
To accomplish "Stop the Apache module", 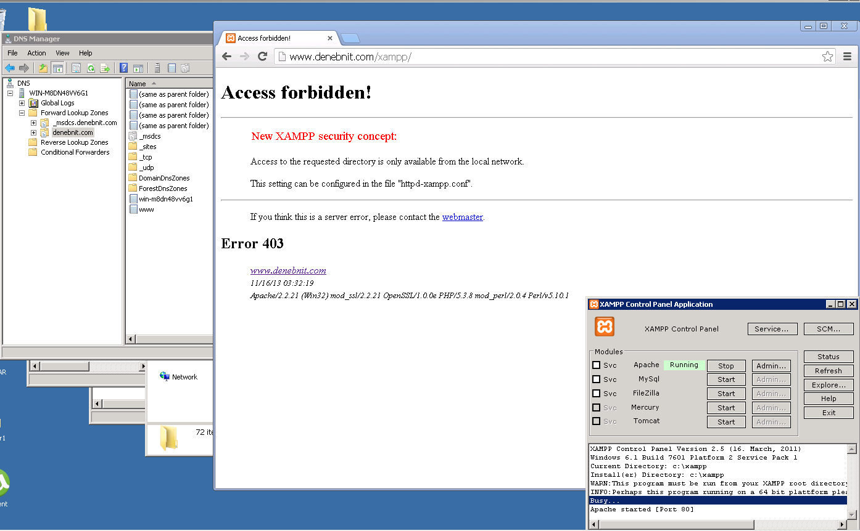I will pos(726,366).
